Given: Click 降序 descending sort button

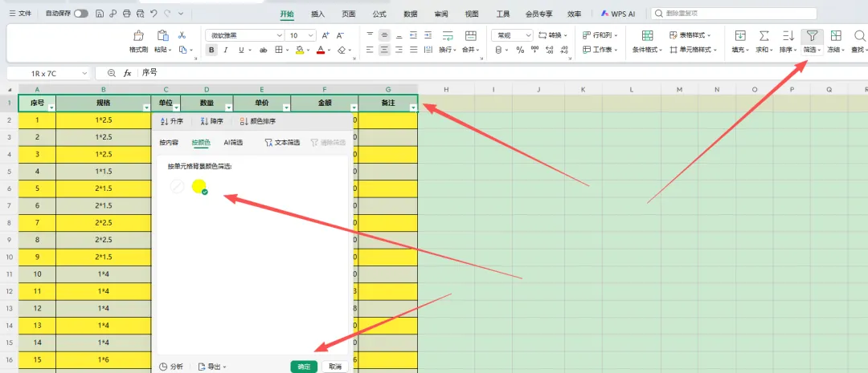Looking at the screenshot, I should (x=211, y=122).
